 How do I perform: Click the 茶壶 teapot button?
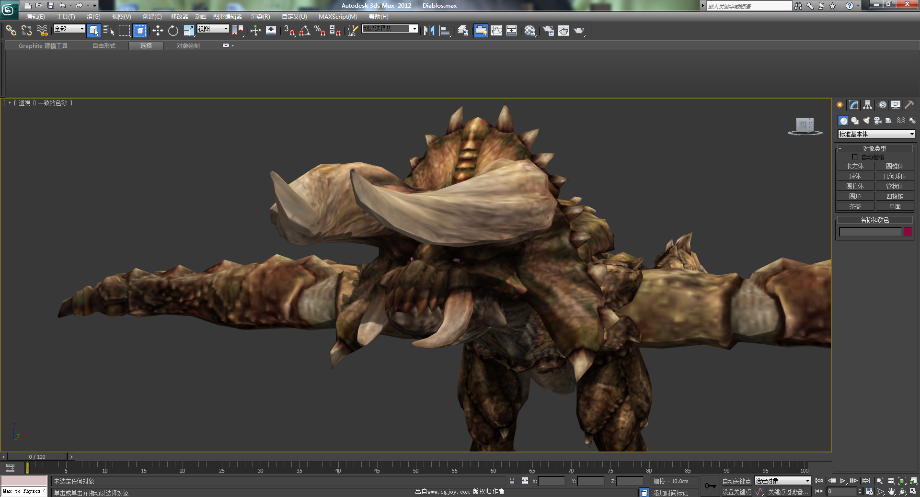point(855,206)
